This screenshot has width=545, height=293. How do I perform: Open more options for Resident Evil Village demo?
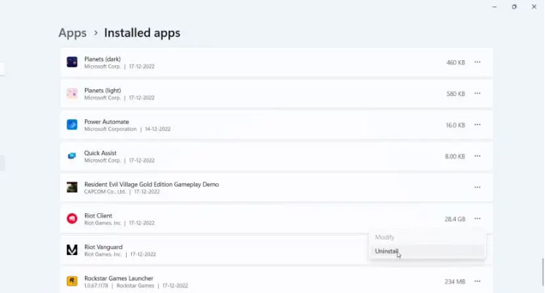click(477, 188)
